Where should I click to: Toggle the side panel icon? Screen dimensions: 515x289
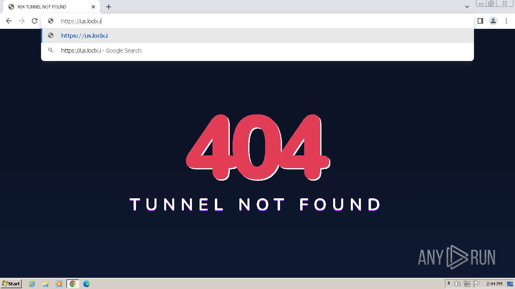(480, 21)
